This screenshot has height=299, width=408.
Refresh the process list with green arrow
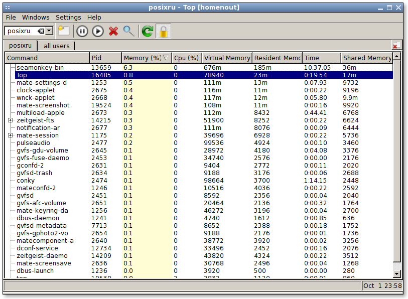point(147,31)
